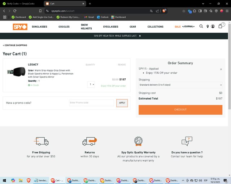Screen dimensions: 231x184
Task: Click the Legacy goggle thumbnail image
Action: pyautogui.click(x=16, y=72)
